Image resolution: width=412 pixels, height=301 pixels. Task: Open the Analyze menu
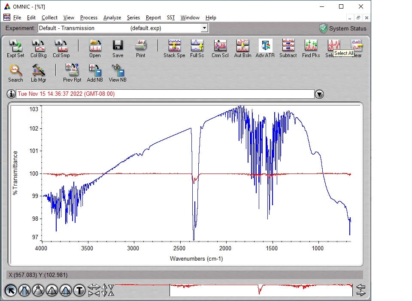(x=112, y=18)
